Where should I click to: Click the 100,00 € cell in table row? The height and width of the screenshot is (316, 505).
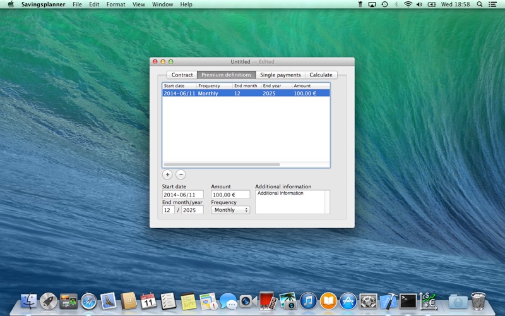click(305, 93)
